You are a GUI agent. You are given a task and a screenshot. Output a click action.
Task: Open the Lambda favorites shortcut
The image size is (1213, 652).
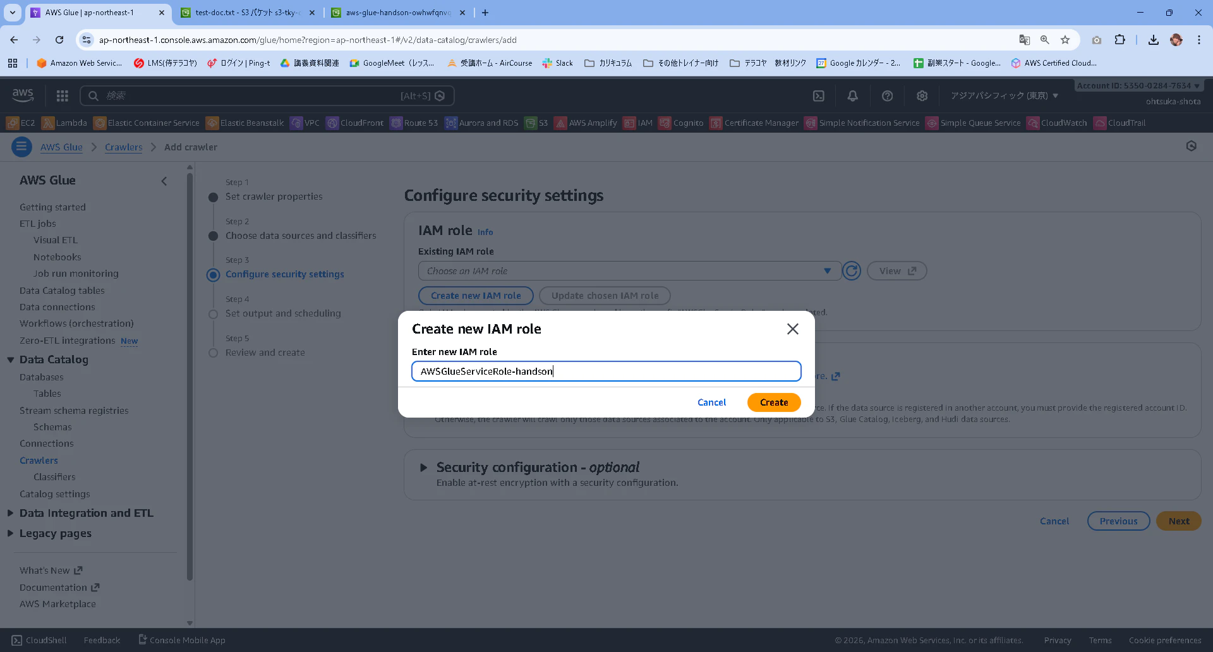[x=64, y=123]
